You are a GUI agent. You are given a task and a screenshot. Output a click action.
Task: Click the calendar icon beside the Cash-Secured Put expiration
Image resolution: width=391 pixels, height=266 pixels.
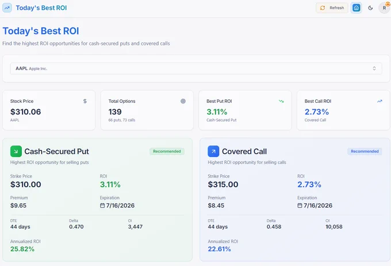coord(102,206)
